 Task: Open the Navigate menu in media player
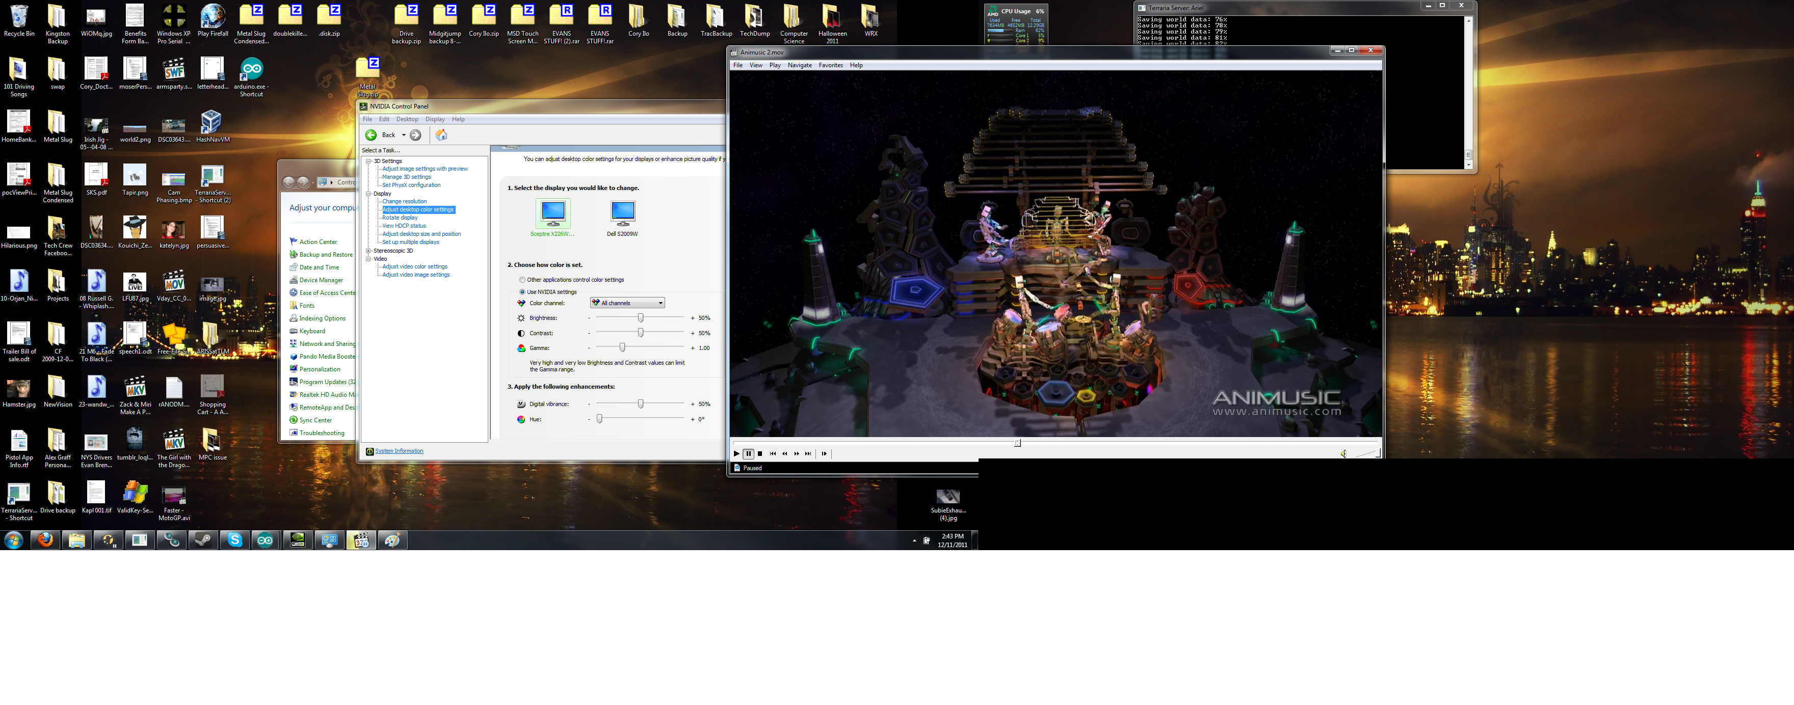pyautogui.click(x=800, y=65)
